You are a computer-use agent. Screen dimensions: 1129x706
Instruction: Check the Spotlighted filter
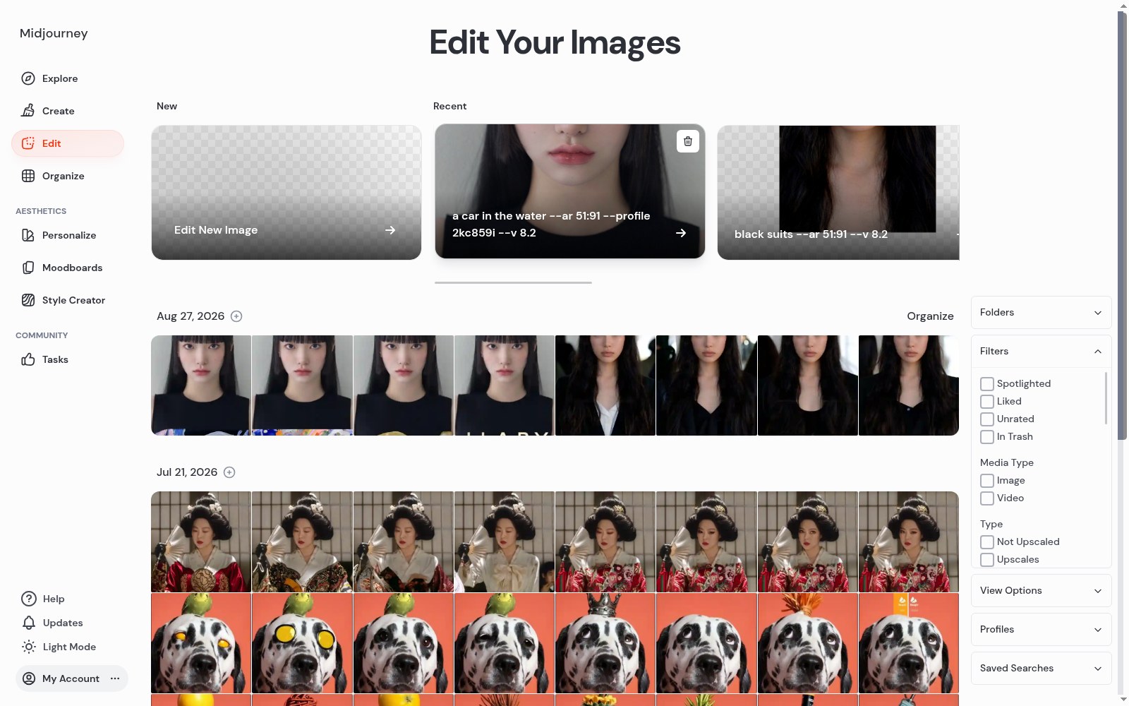point(987,384)
